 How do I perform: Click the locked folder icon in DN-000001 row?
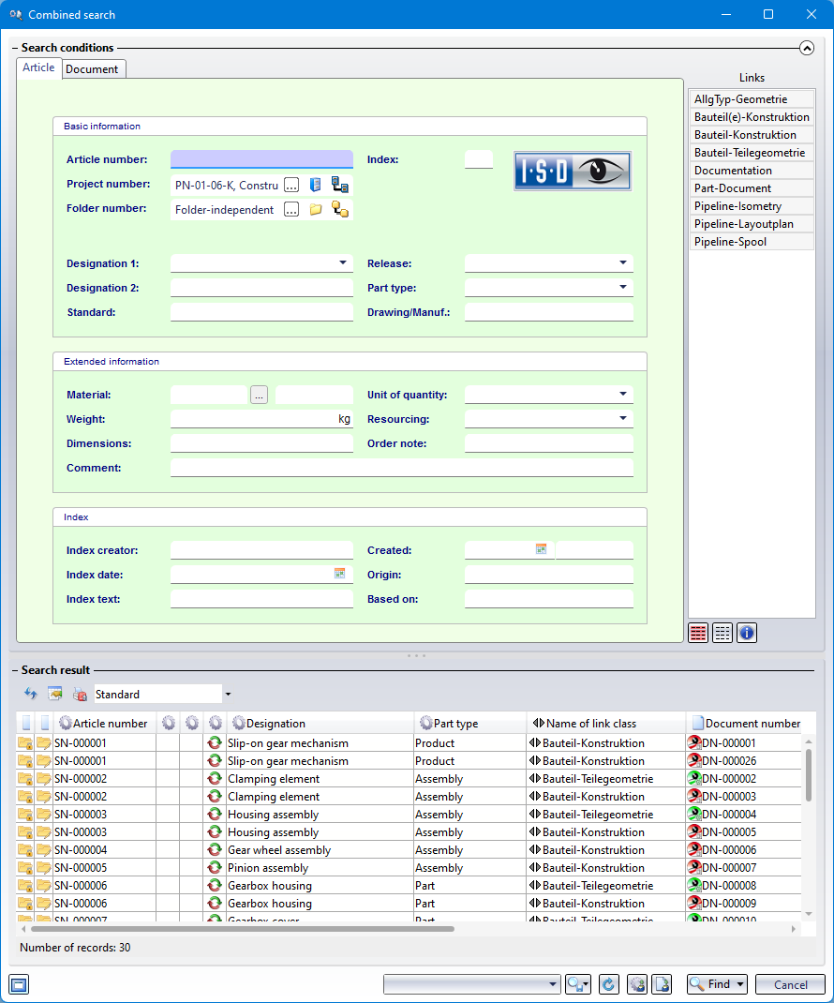pos(25,742)
